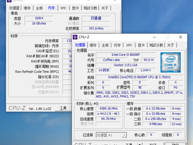Click the 线程数 value 6

[178, 135]
